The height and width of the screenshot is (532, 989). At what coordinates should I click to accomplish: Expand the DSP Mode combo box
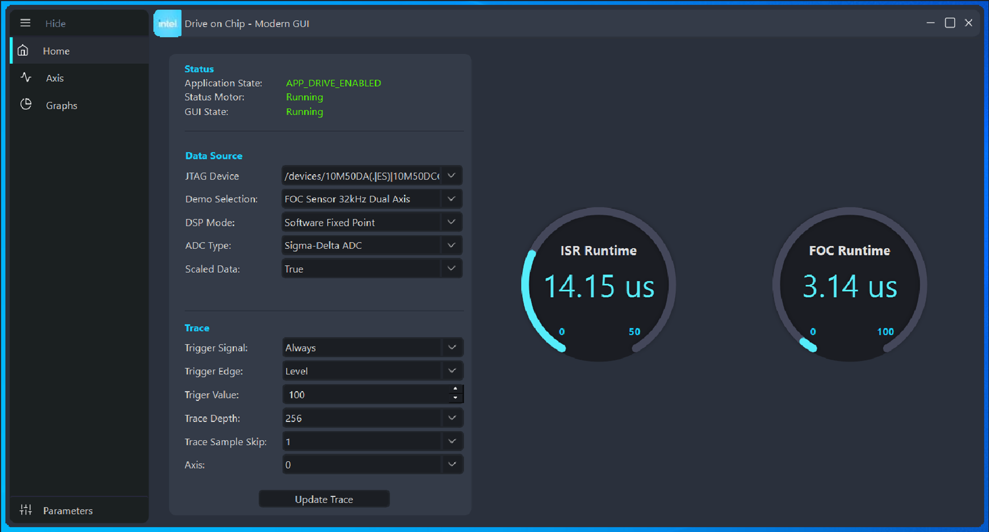click(451, 222)
